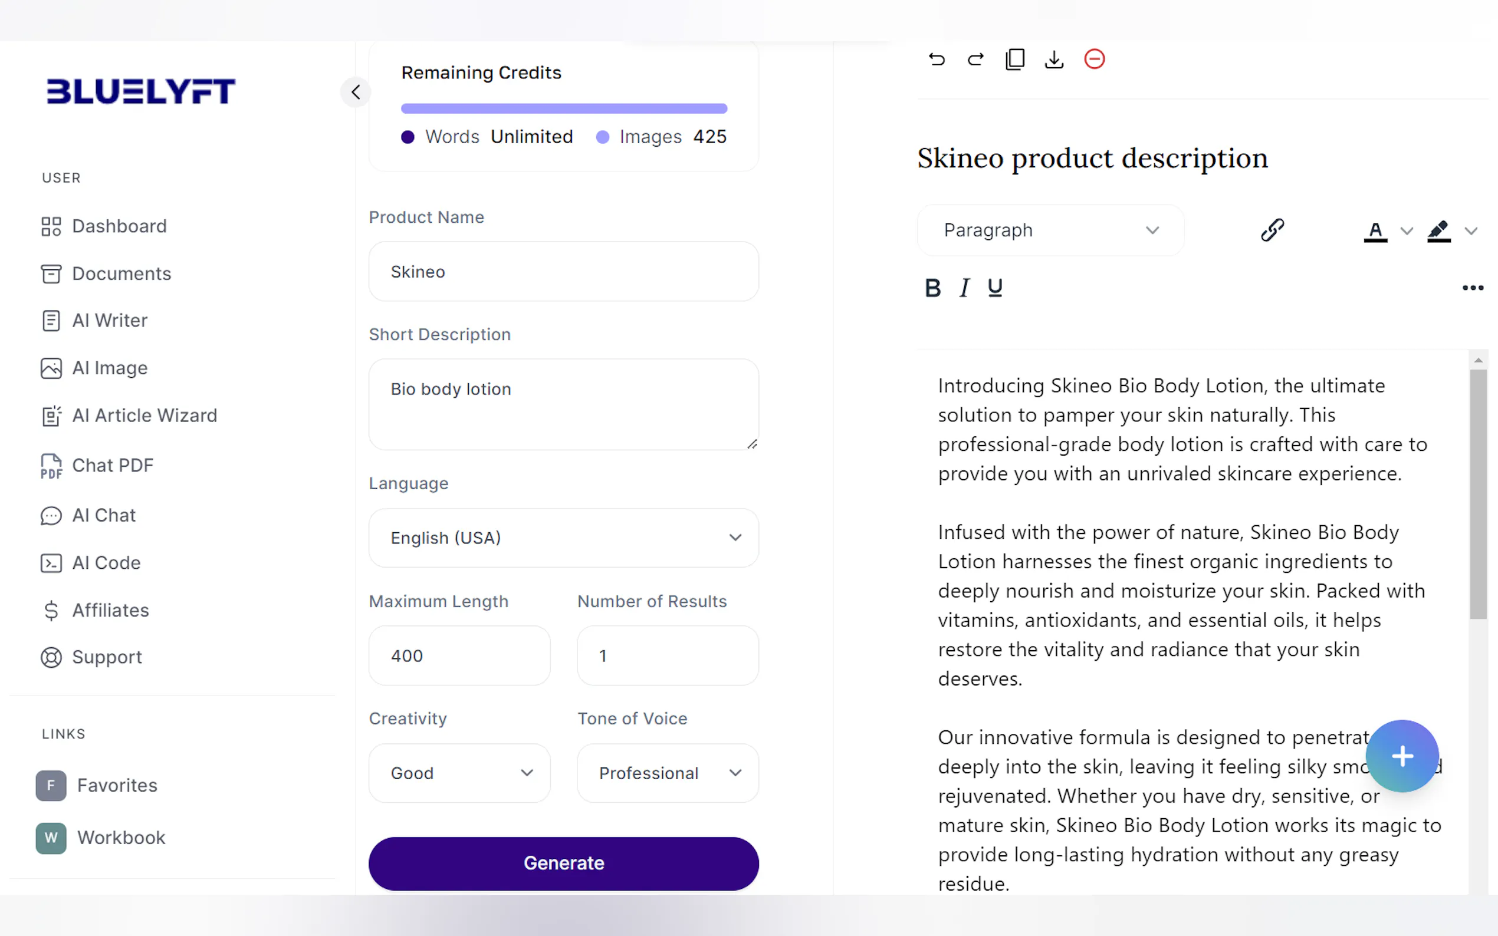The height and width of the screenshot is (936, 1498).
Task: Click the Generate button
Action: pyautogui.click(x=563, y=863)
